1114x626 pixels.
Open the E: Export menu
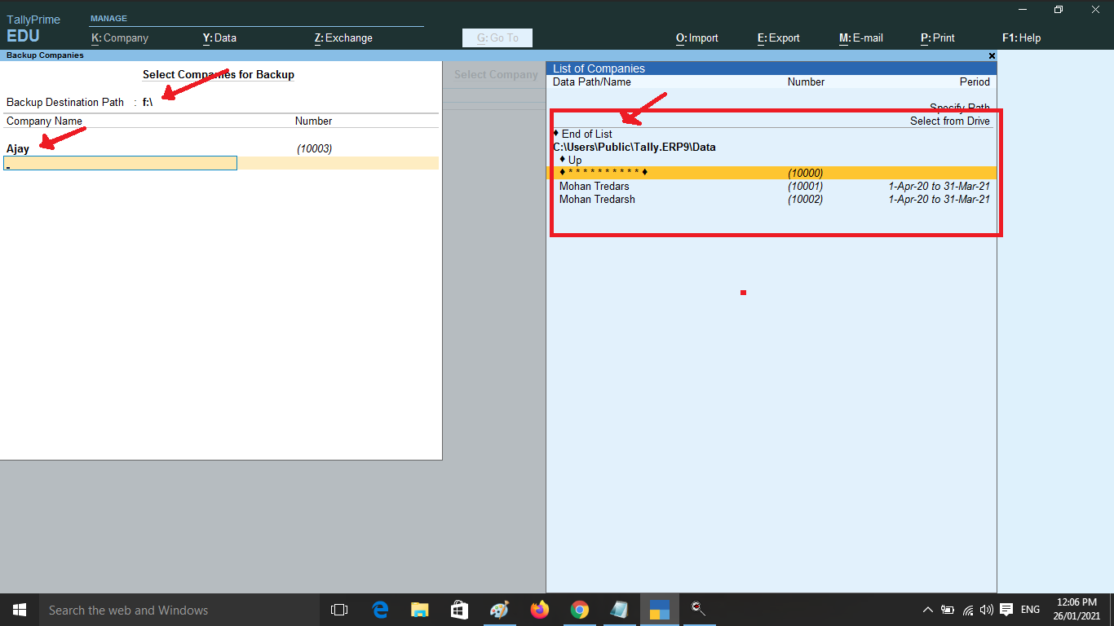(x=779, y=37)
